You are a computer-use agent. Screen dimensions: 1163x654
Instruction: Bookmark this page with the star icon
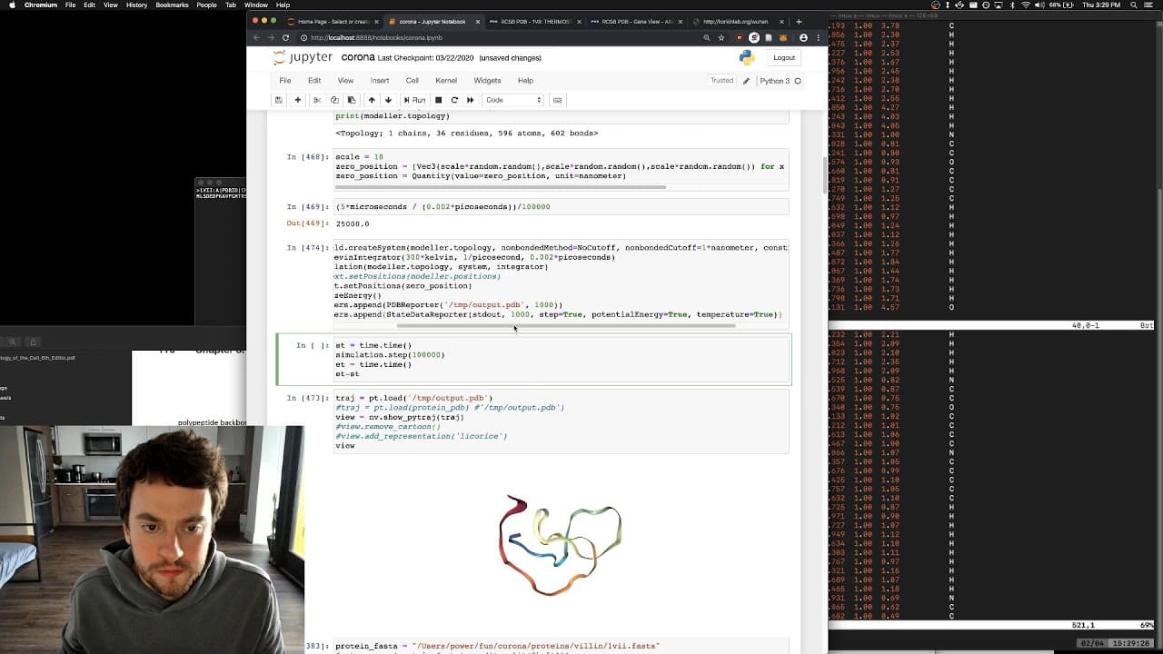(721, 38)
